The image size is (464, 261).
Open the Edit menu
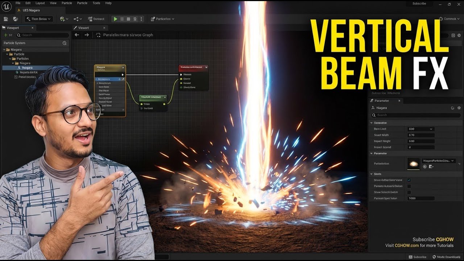click(28, 3)
